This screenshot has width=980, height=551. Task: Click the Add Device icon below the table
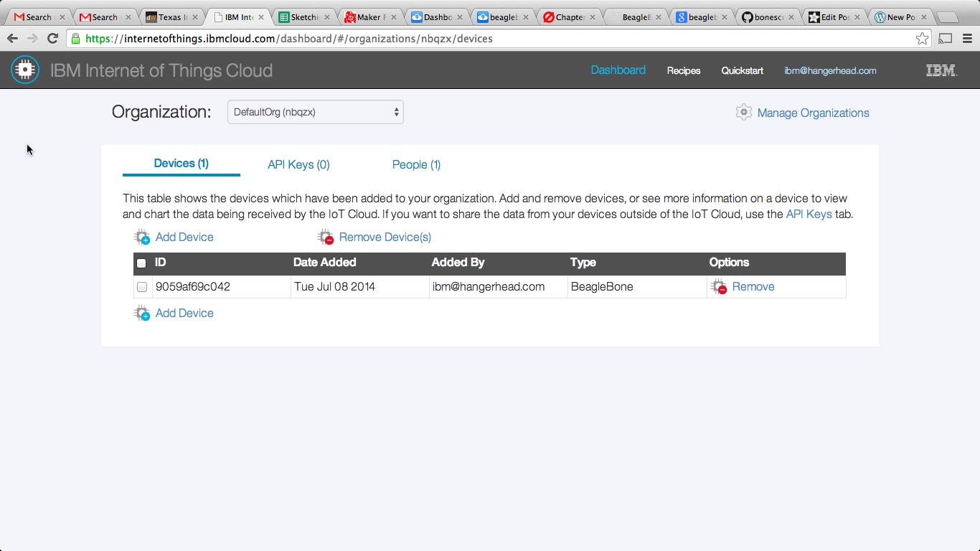click(x=142, y=314)
